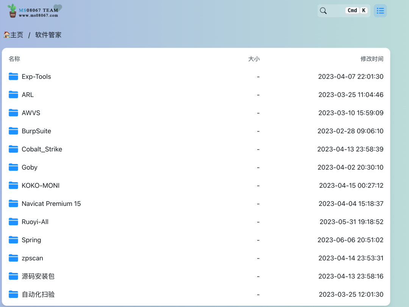Sort by the 修改时间 column header
This screenshot has height=307, width=409.
372,59
